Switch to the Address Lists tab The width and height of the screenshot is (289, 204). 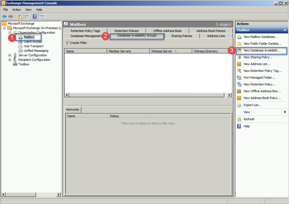(x=216, y=36)
